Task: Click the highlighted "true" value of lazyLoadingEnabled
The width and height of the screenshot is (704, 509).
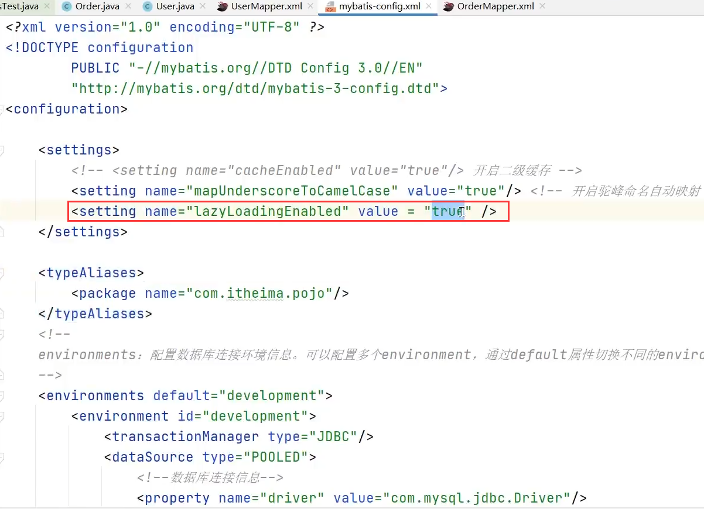Action: tap(448, 211)
